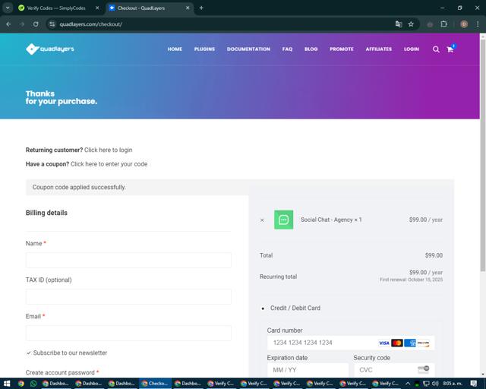Click 'Click here to enter your code' link

pyautogui.click(x=109, y=164)
